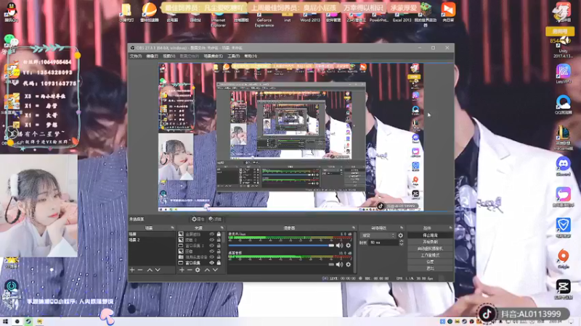Adjust 麦克风/Aux blue volume slider

(282, 246)
